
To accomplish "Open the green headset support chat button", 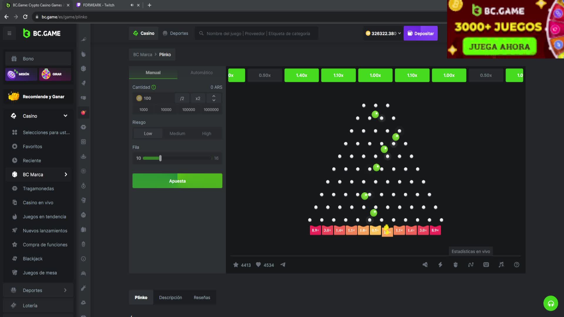I will tap(551, 303).
